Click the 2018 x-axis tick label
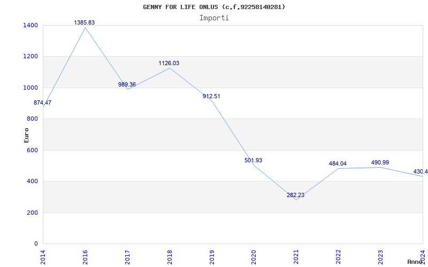The image size is (428, 267). coord(170,257)
